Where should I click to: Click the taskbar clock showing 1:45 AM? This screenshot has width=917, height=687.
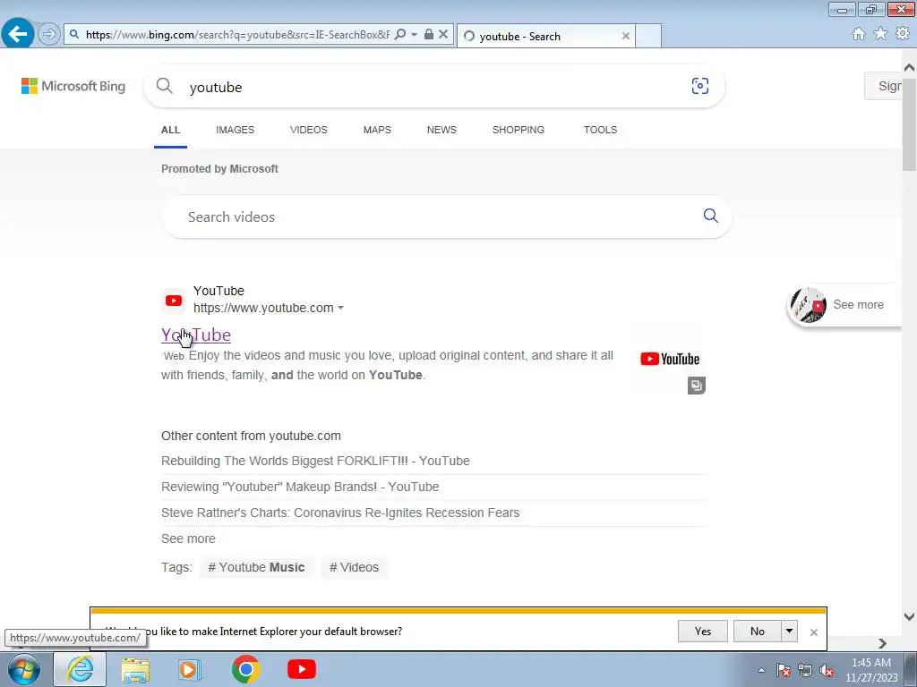click(871, 670)
